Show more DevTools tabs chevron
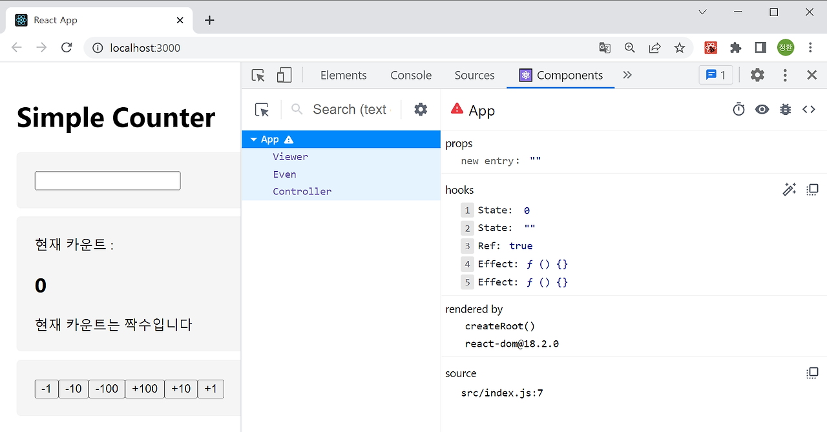The image size is (827, 432). tap(627, 75)
